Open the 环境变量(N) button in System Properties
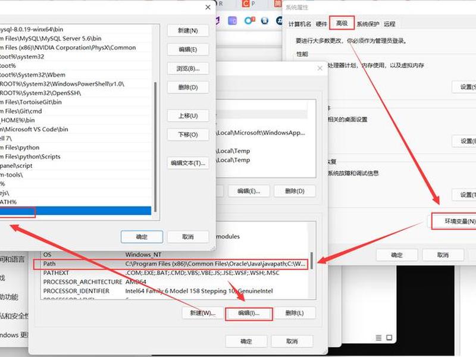The width and height of the screenshot is (476, 357). click(x=454, y=221)
